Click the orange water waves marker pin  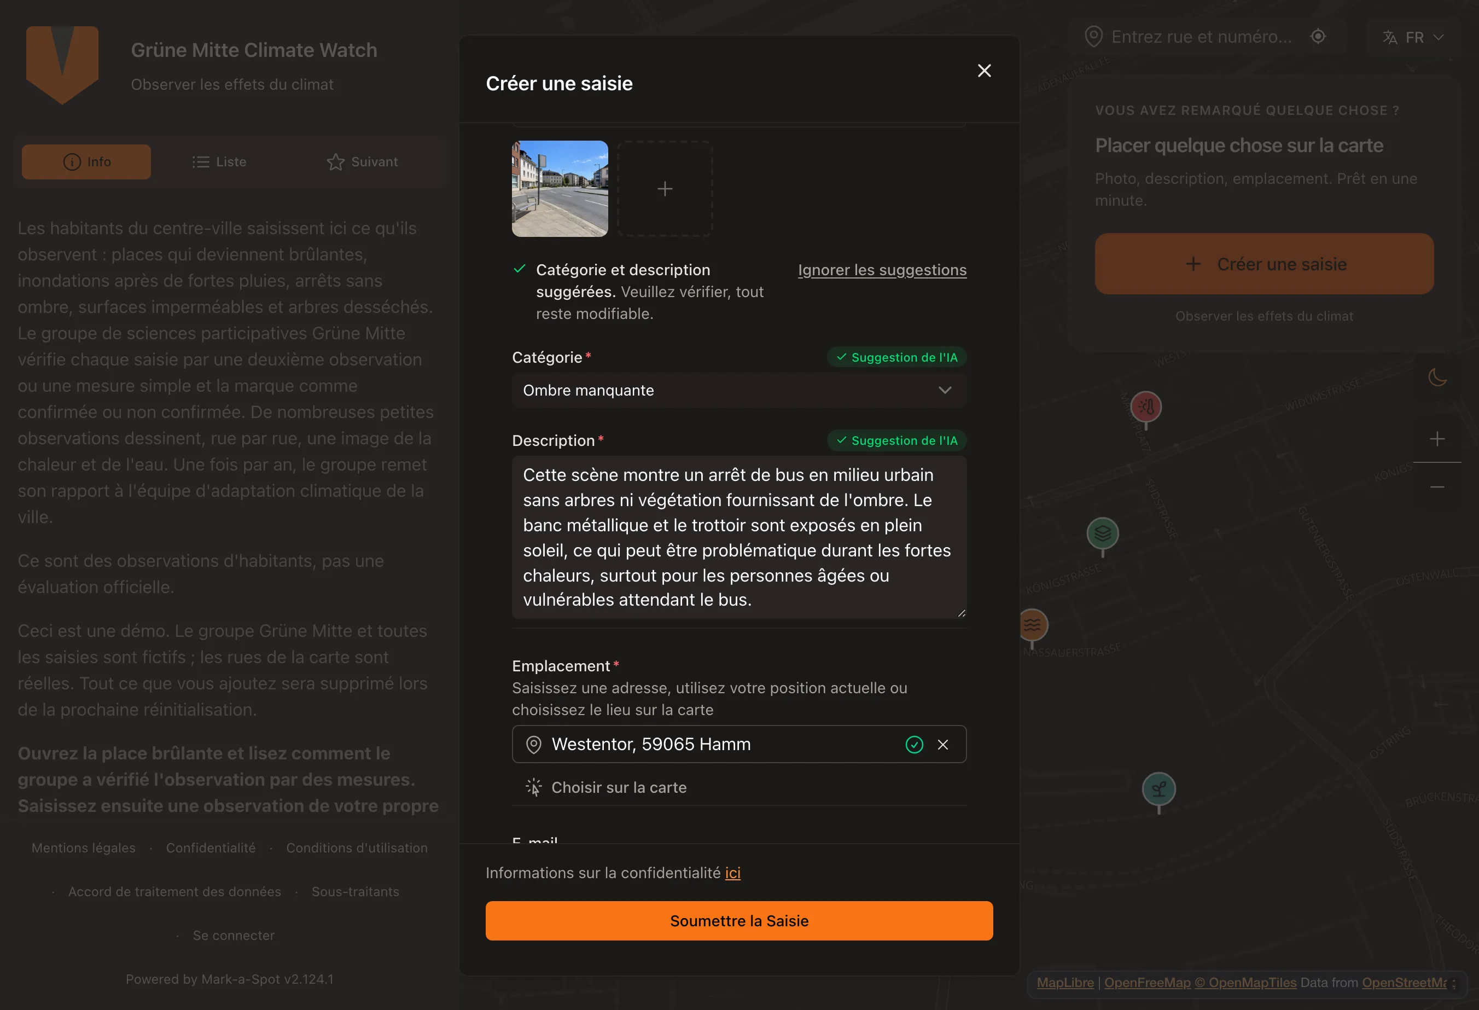pyautogui.click(x=1032, y=625)
